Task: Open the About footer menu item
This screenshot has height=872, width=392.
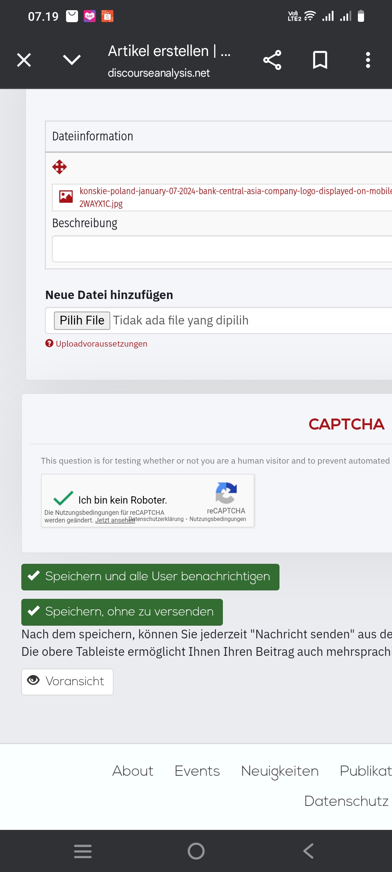Action: [133, 771]
